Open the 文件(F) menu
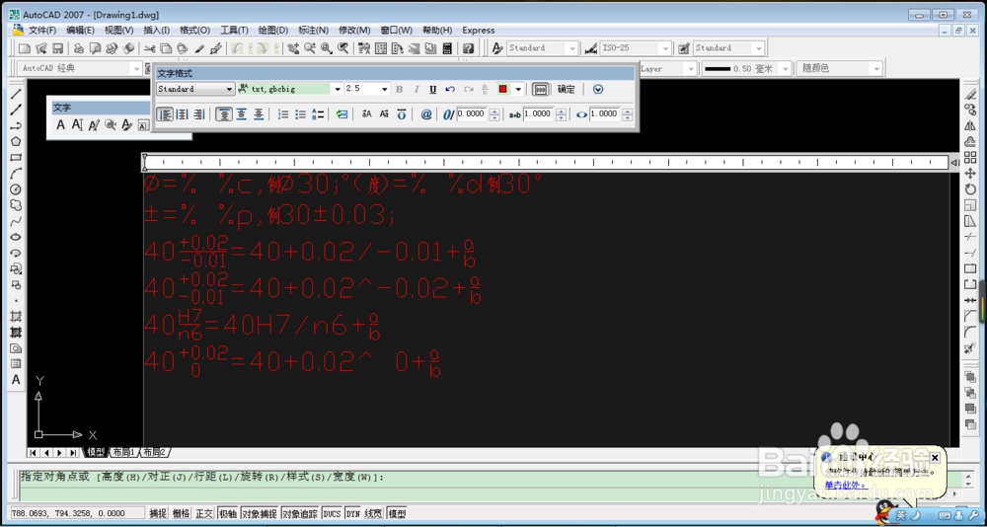The image size is (987, 527). coord(42,31)
